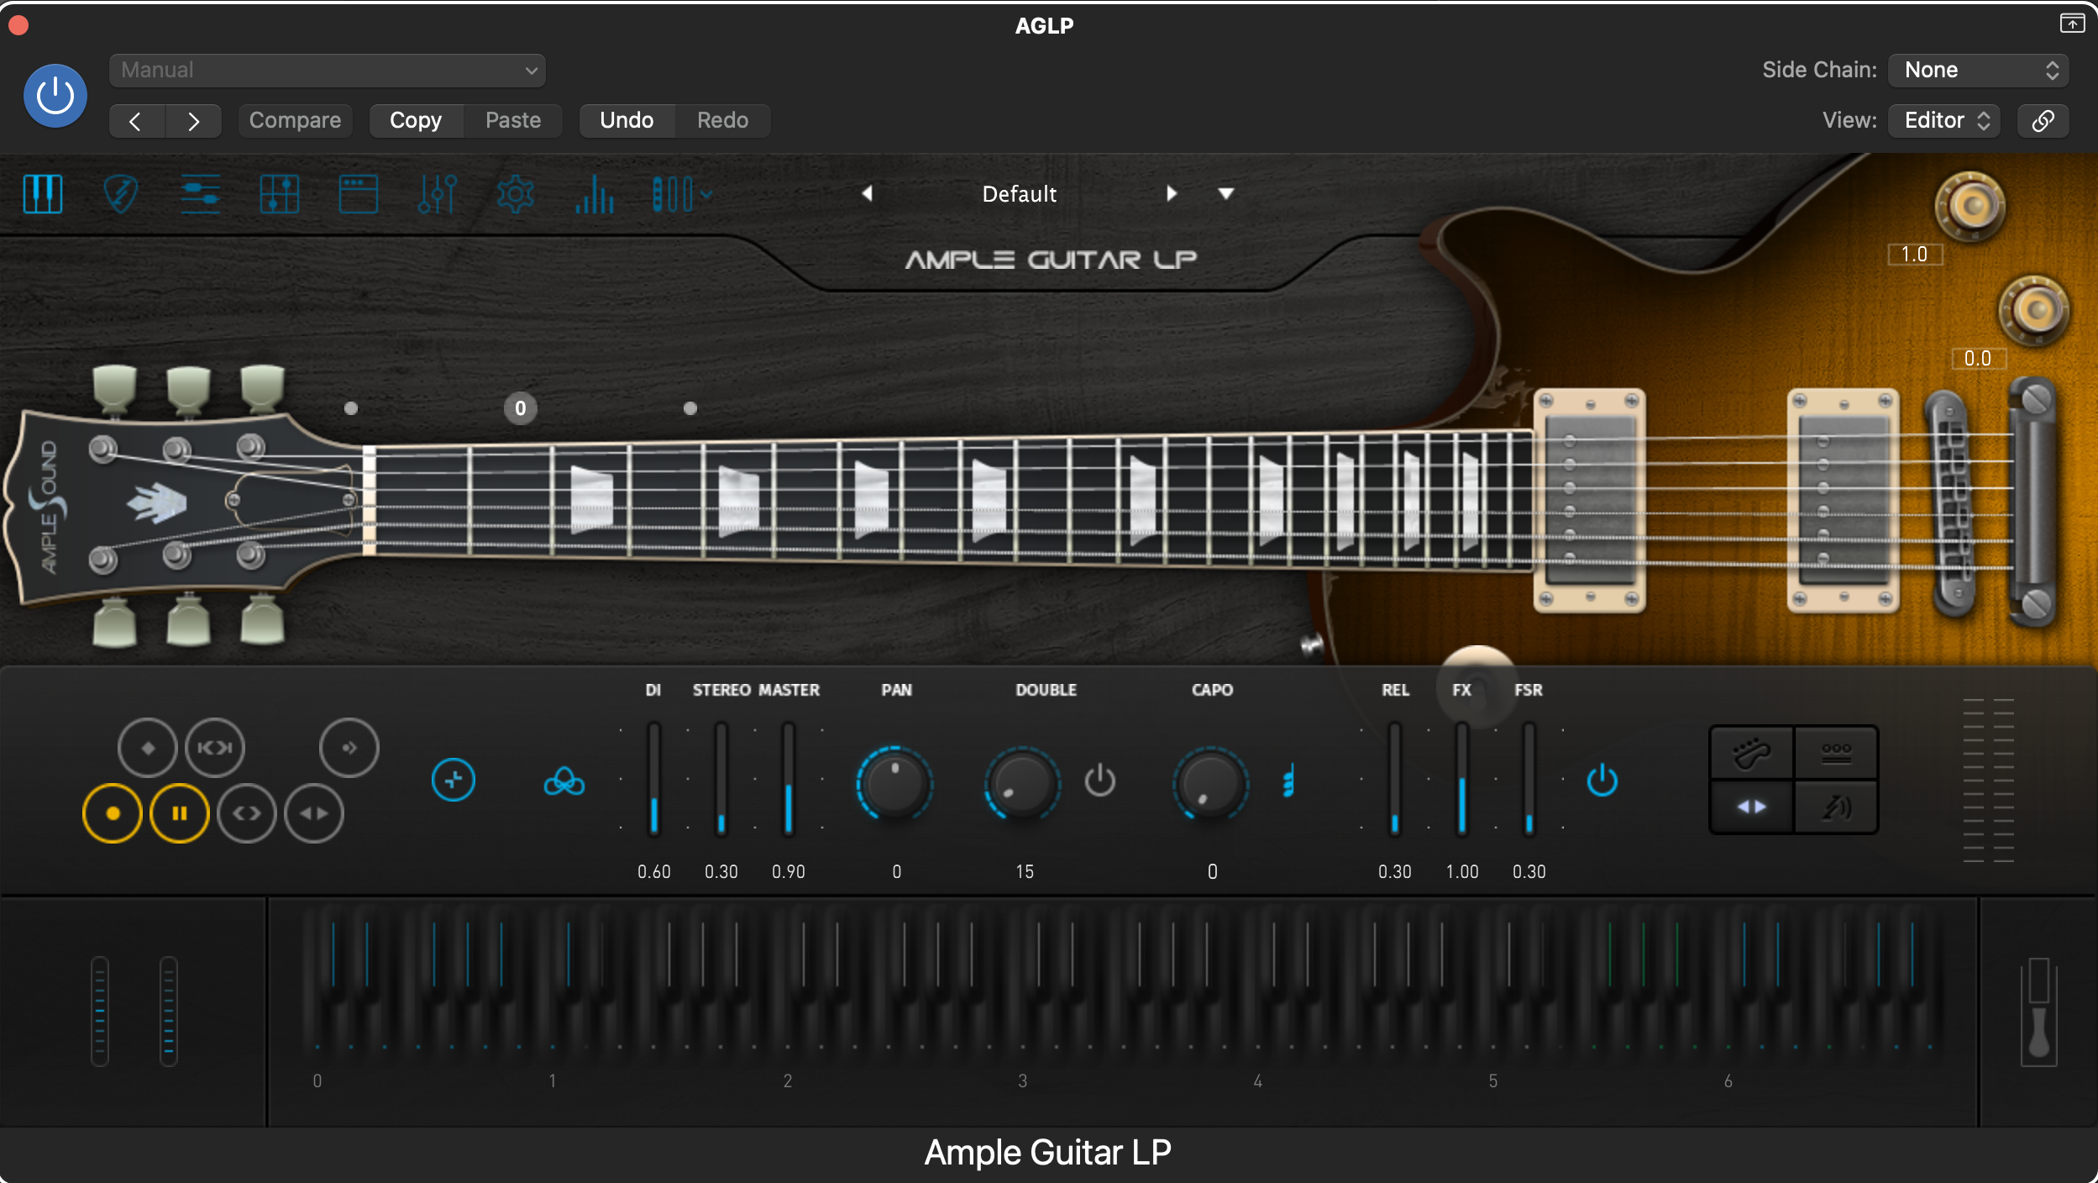Expand the Default preset list arrow
The image size is (2098, 1183).
(1226, 194)
